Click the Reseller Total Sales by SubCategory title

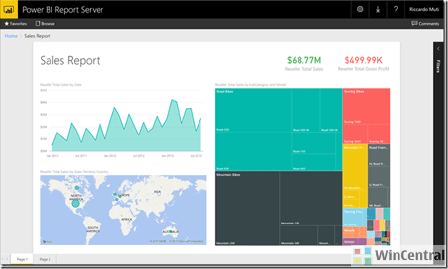250,85
